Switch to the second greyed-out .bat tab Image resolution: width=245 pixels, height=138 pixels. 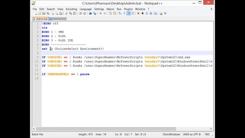pos(58,19)
